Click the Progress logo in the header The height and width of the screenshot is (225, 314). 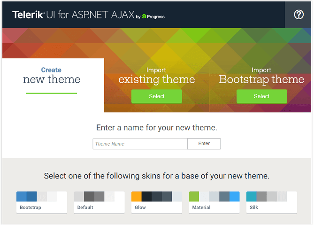[x=153, y=16]
